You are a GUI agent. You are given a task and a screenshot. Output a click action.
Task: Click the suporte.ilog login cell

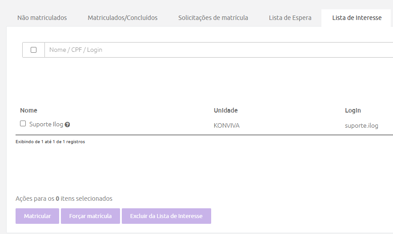point(361,126)
